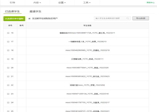Tick the checkbox for row 22
Viewport: 157px width, 112px height.
click(8, 85)
